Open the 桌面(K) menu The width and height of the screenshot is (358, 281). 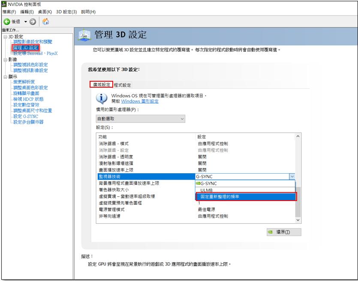(45, 12)
